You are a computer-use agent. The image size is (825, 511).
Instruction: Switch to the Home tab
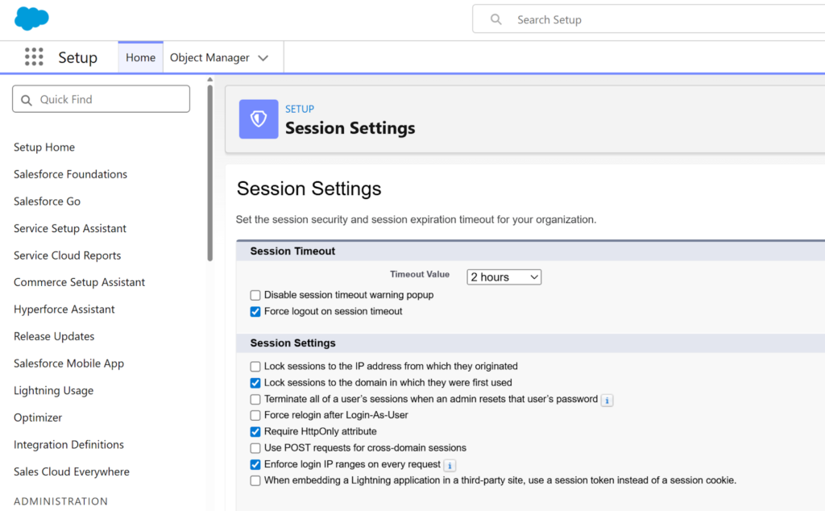[140, 58]
